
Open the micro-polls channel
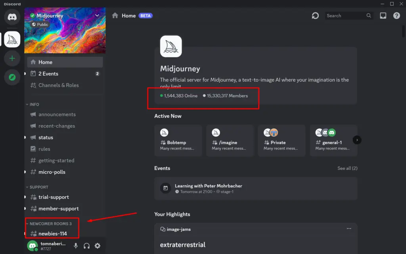pyautogui.click(x=65, y=172)
